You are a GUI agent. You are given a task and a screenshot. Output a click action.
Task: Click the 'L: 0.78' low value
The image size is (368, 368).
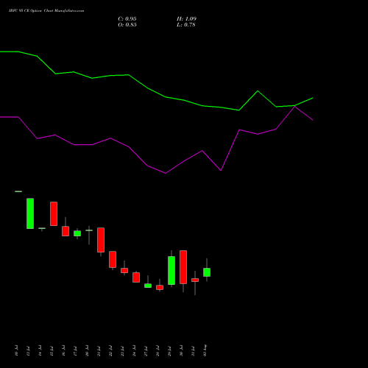point(186,25)
